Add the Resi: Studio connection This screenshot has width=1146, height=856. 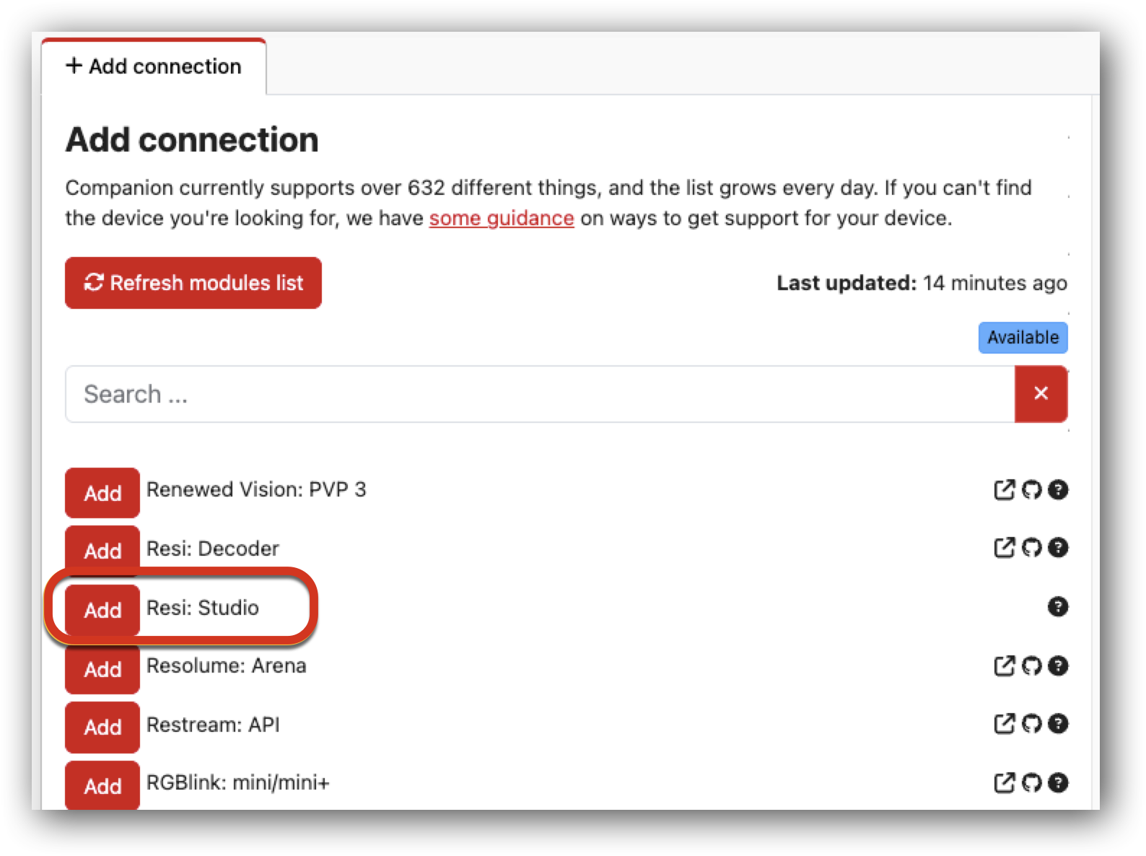tap(102, 610)
